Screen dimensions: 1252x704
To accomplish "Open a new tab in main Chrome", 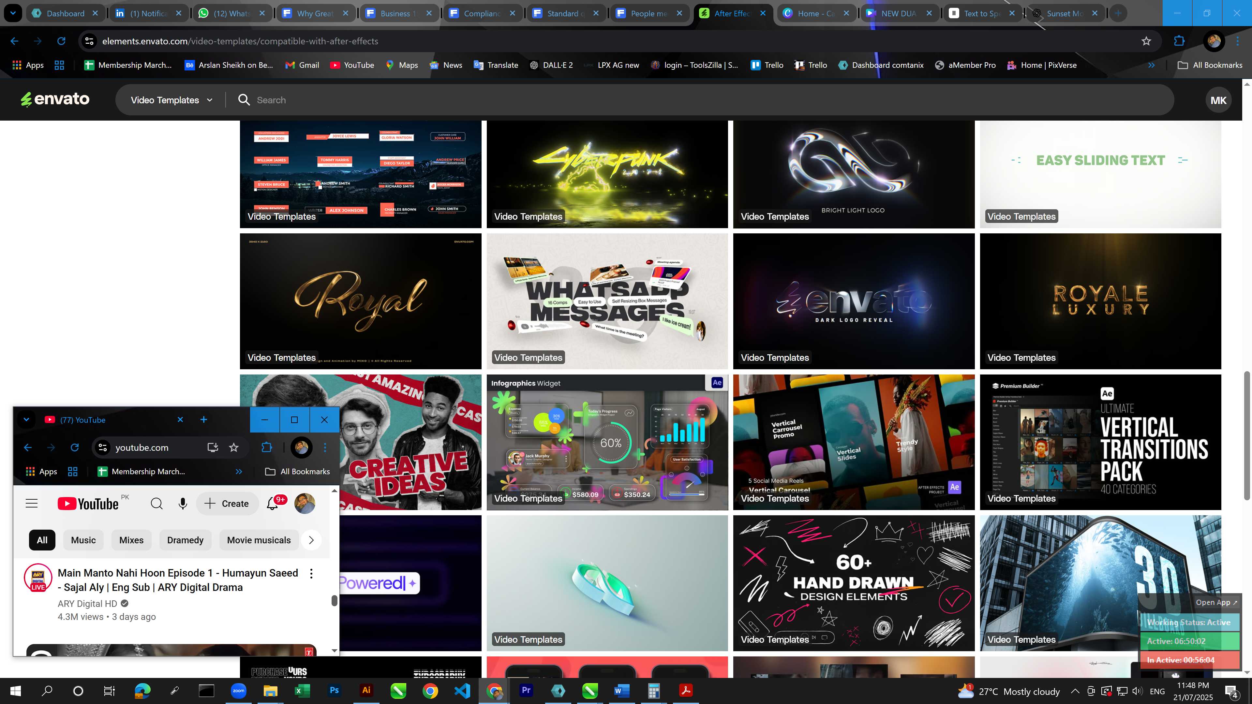I will pos(1118,13).
